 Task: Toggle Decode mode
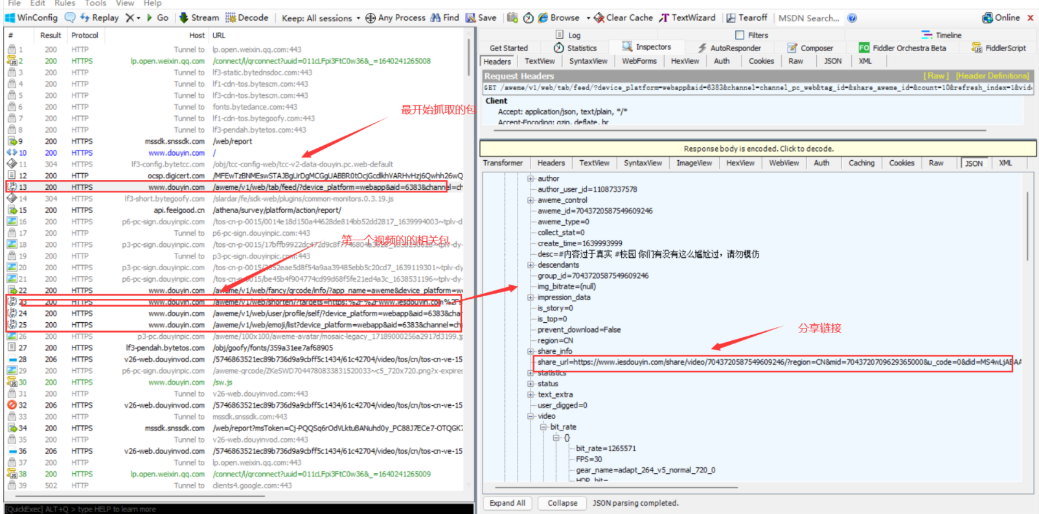(x=247, y=18)
